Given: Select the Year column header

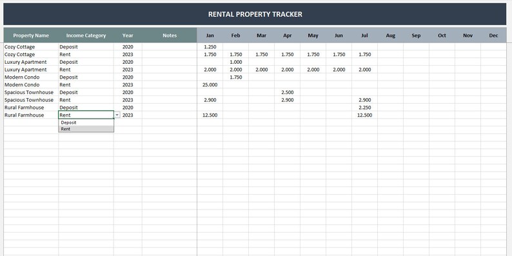Looking at the screenshot, I should pos(128,35).
